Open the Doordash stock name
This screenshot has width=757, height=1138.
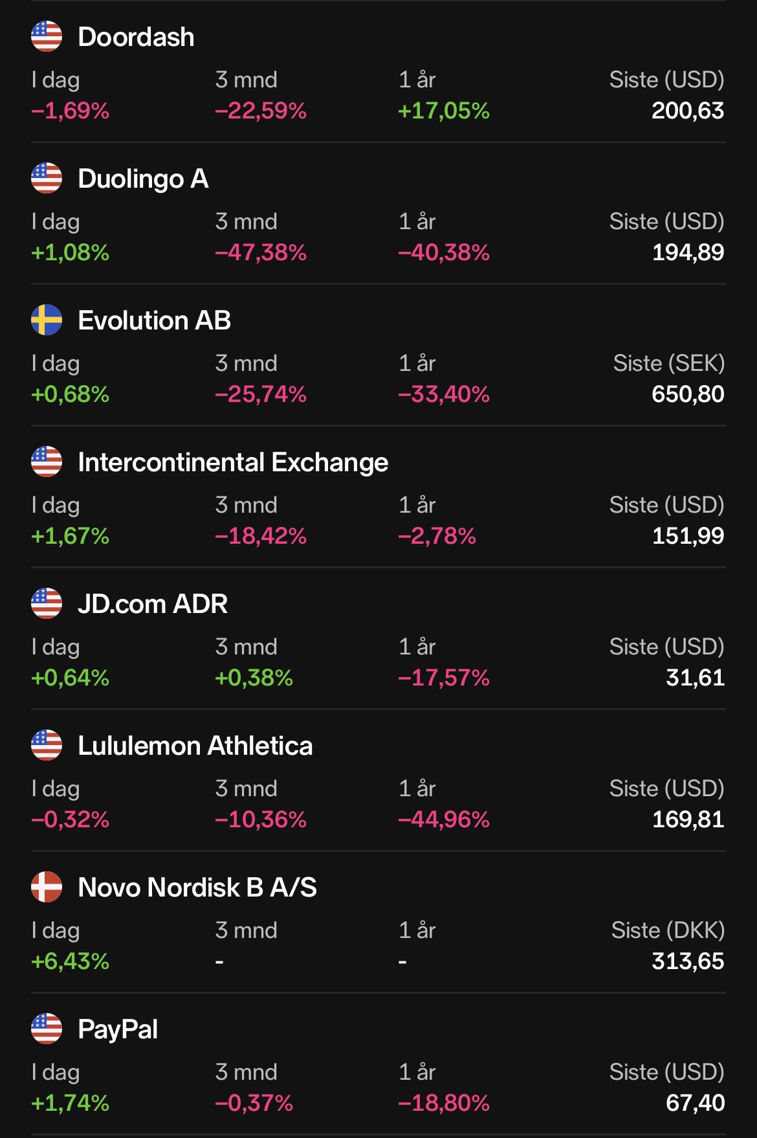(136, 37)
